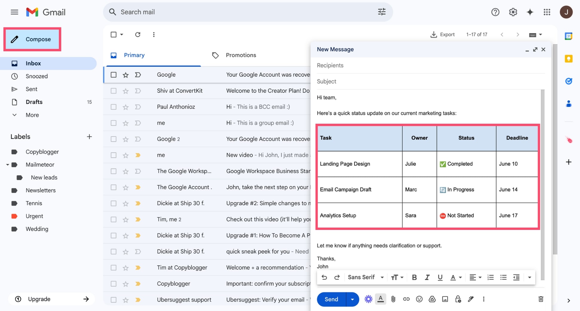This screenshot has height=311, width=580.
Task: Insert a photo into the message
Action: point(445,299)
